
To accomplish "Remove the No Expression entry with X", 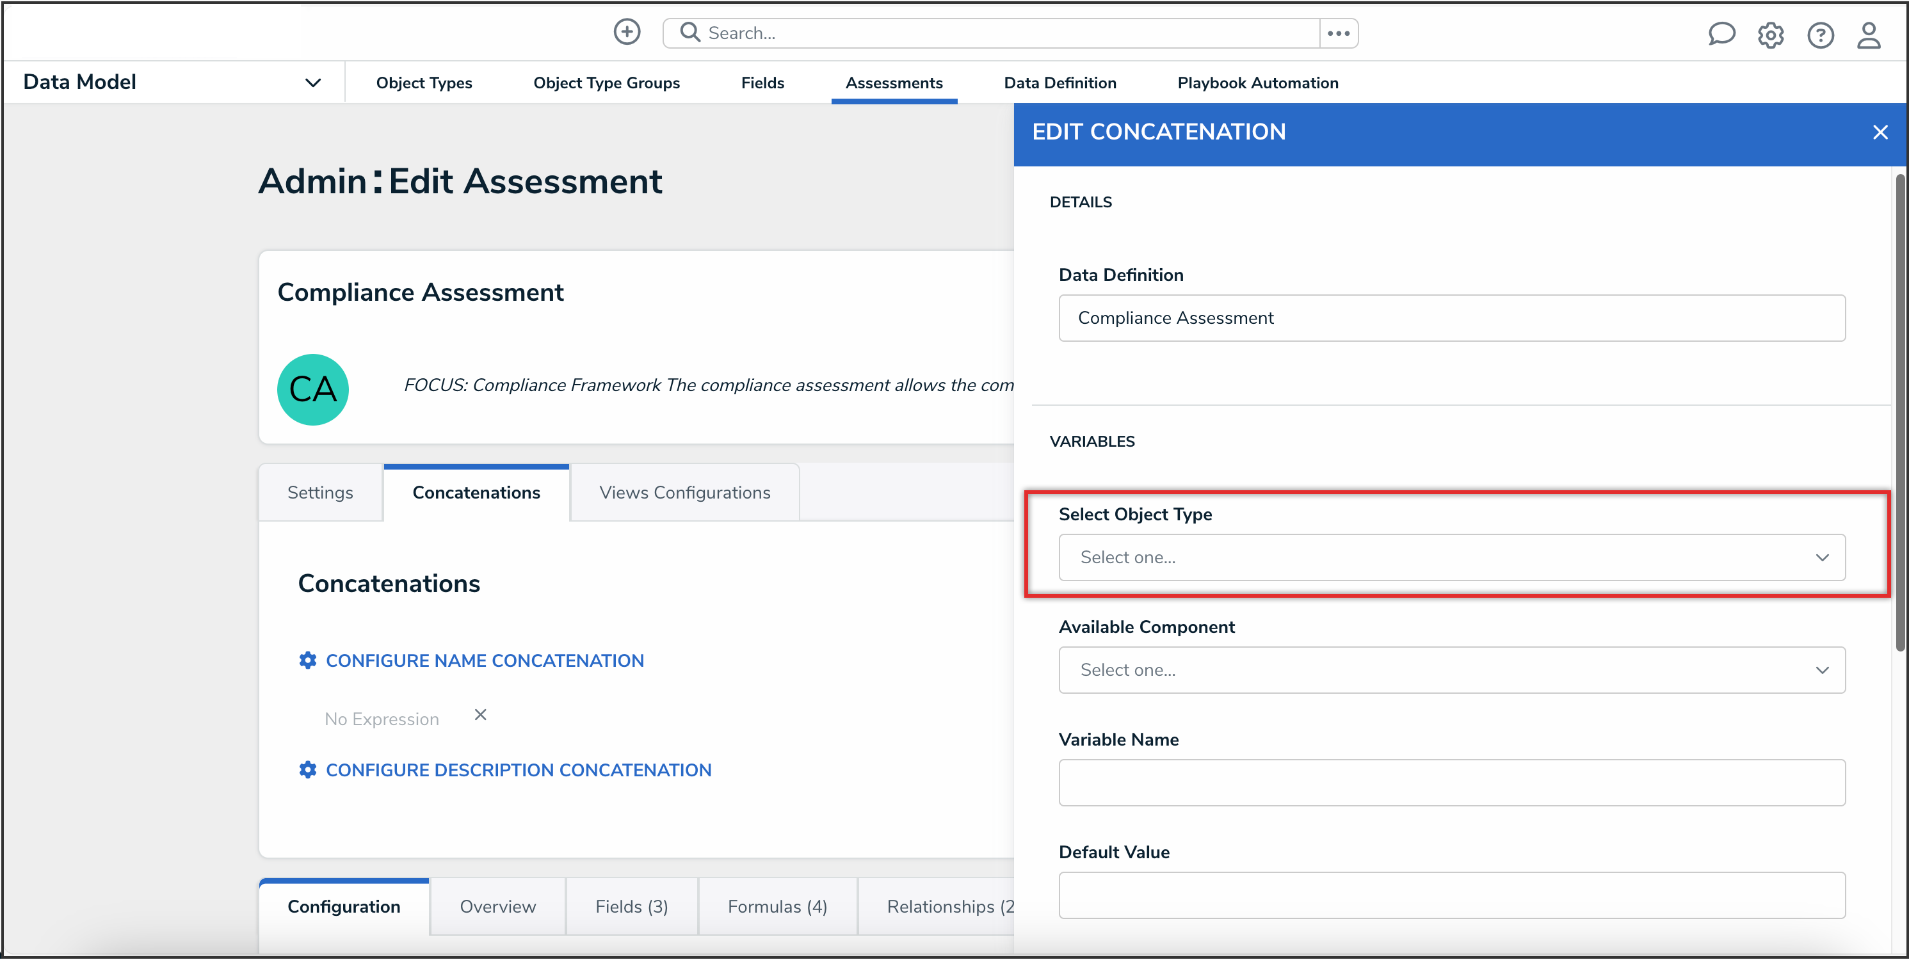I will tap(480, 715).
